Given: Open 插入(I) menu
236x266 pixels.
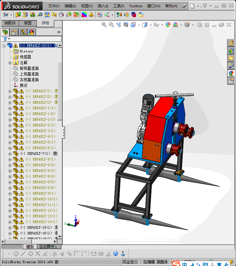Looking at the screenshot, I should point(103,6).
